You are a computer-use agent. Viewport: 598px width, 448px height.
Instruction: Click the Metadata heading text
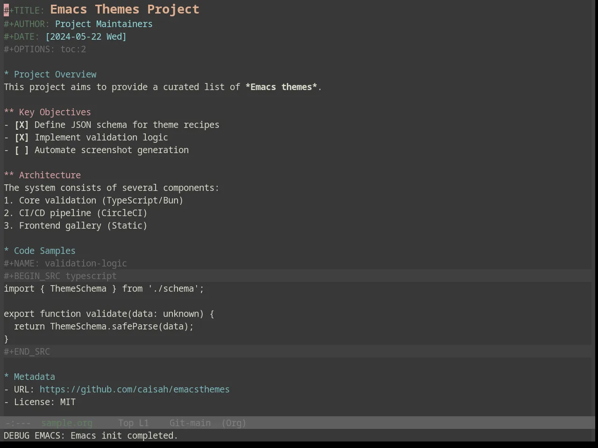(35, 377)
